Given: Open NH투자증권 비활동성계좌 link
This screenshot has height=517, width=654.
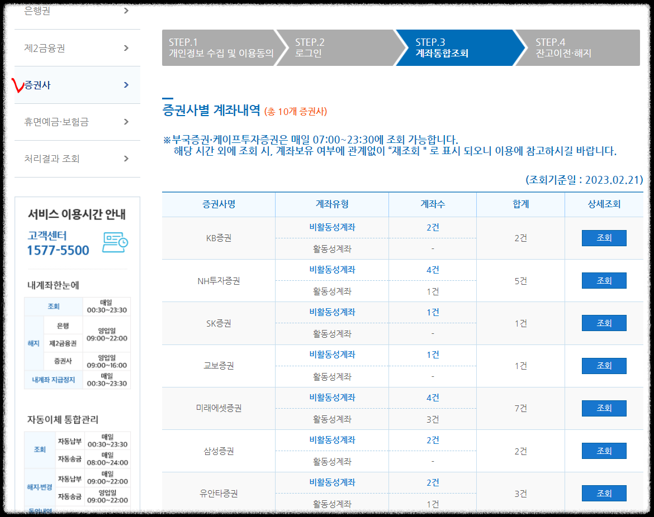Looking at the screenshot, I should tap(332, 270).
